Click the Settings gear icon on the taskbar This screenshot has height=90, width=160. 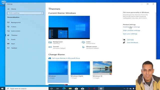[x=101, y=88]
